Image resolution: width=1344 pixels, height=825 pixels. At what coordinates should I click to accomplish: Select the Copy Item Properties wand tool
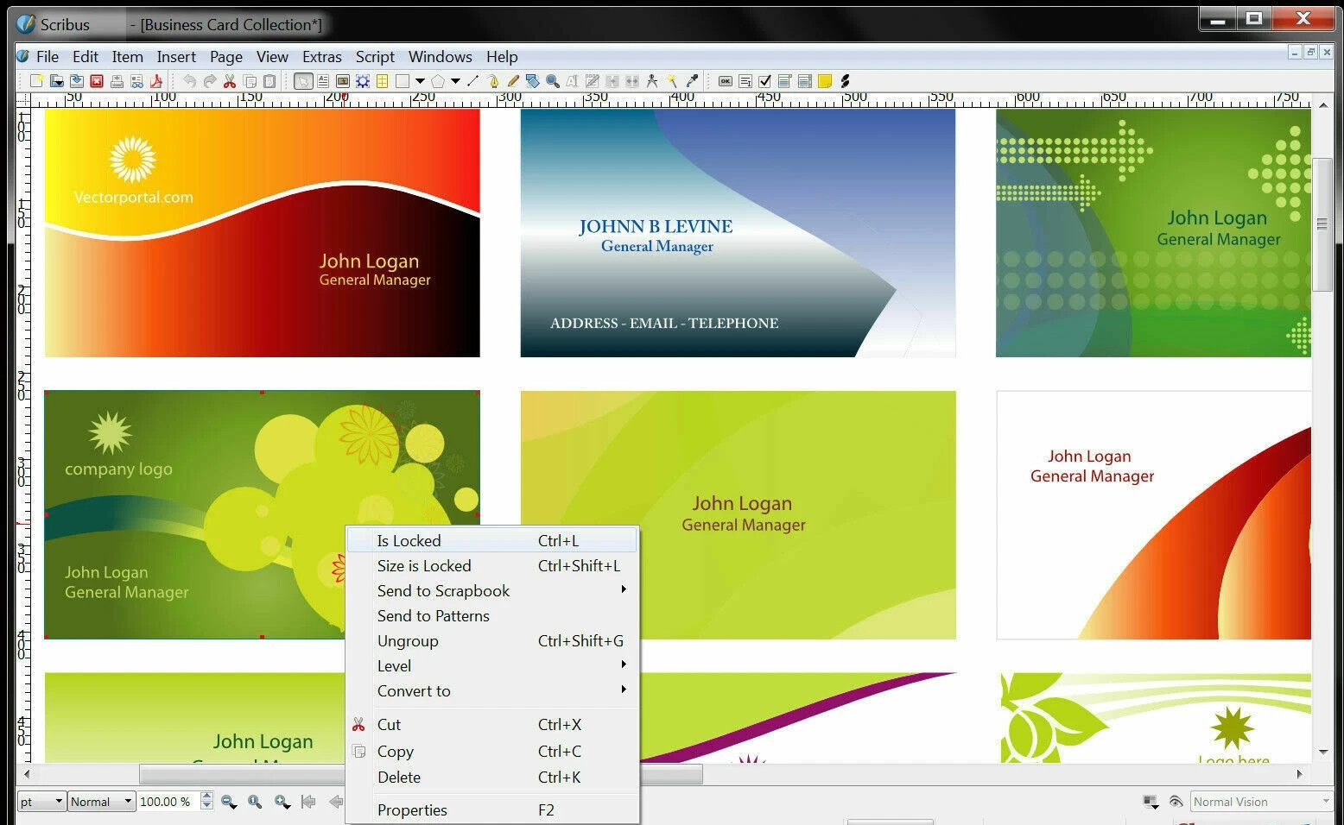672,81
